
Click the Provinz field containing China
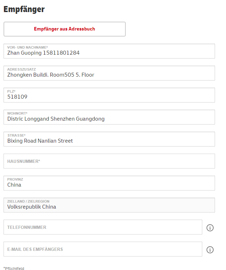(x=109, y=183)
